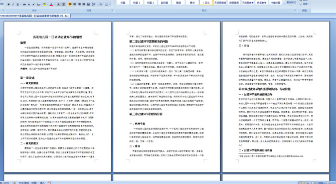Image resolution: width=336 pixels, height=184 pixels.
Task: Open the Change Case (Aa) dropdown
Action: coord(39,5)
